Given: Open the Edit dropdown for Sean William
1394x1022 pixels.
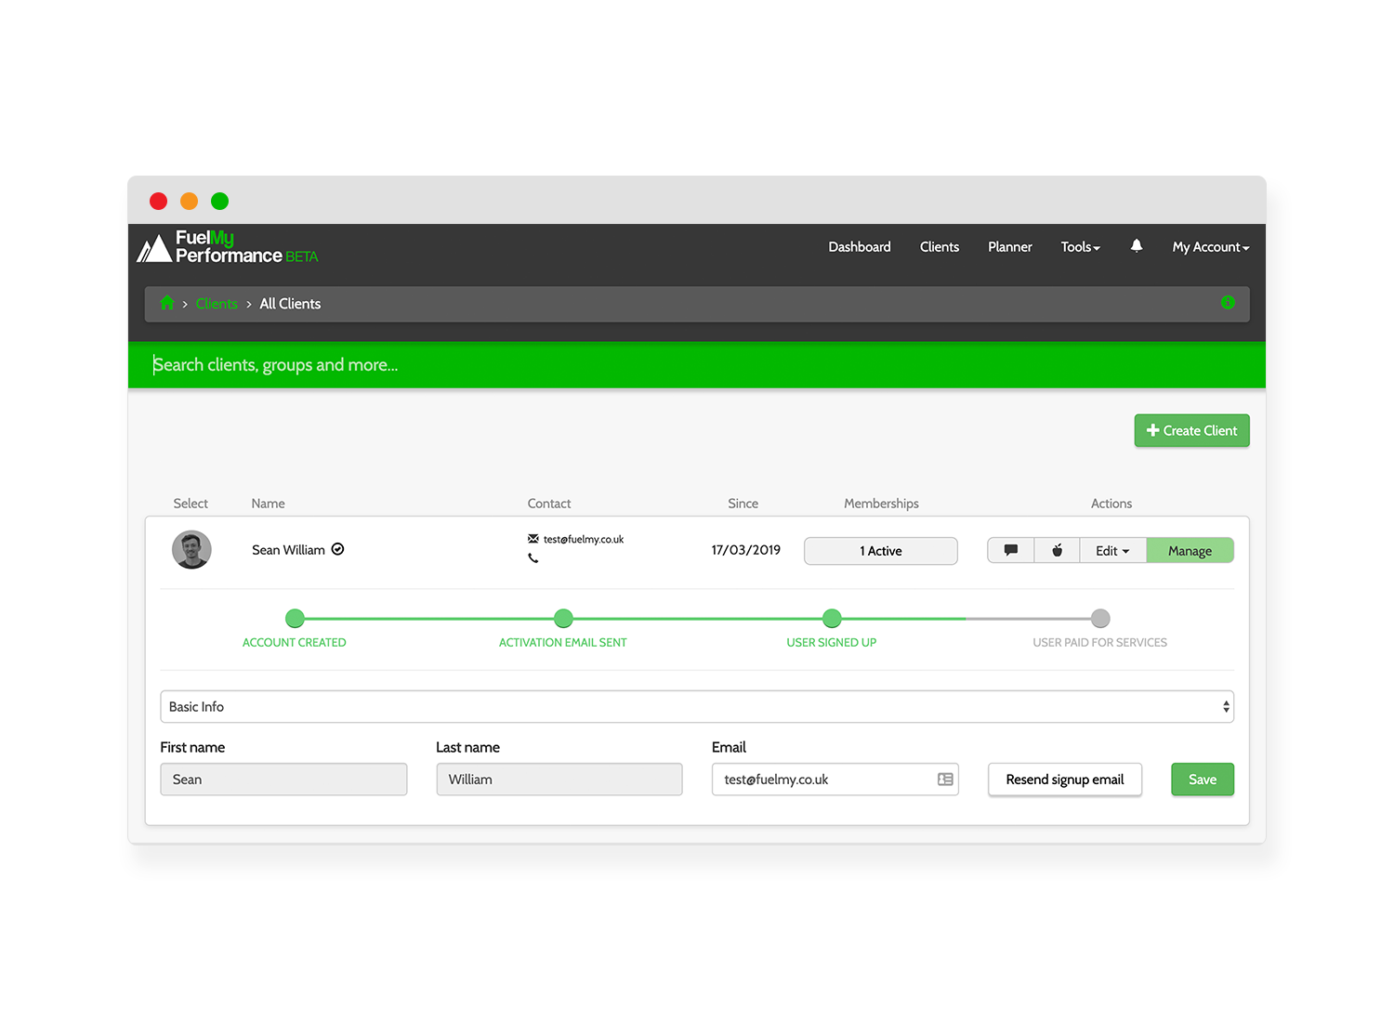Looking at the screenshot, I should pyautogui.click(x=1112, y=550).
